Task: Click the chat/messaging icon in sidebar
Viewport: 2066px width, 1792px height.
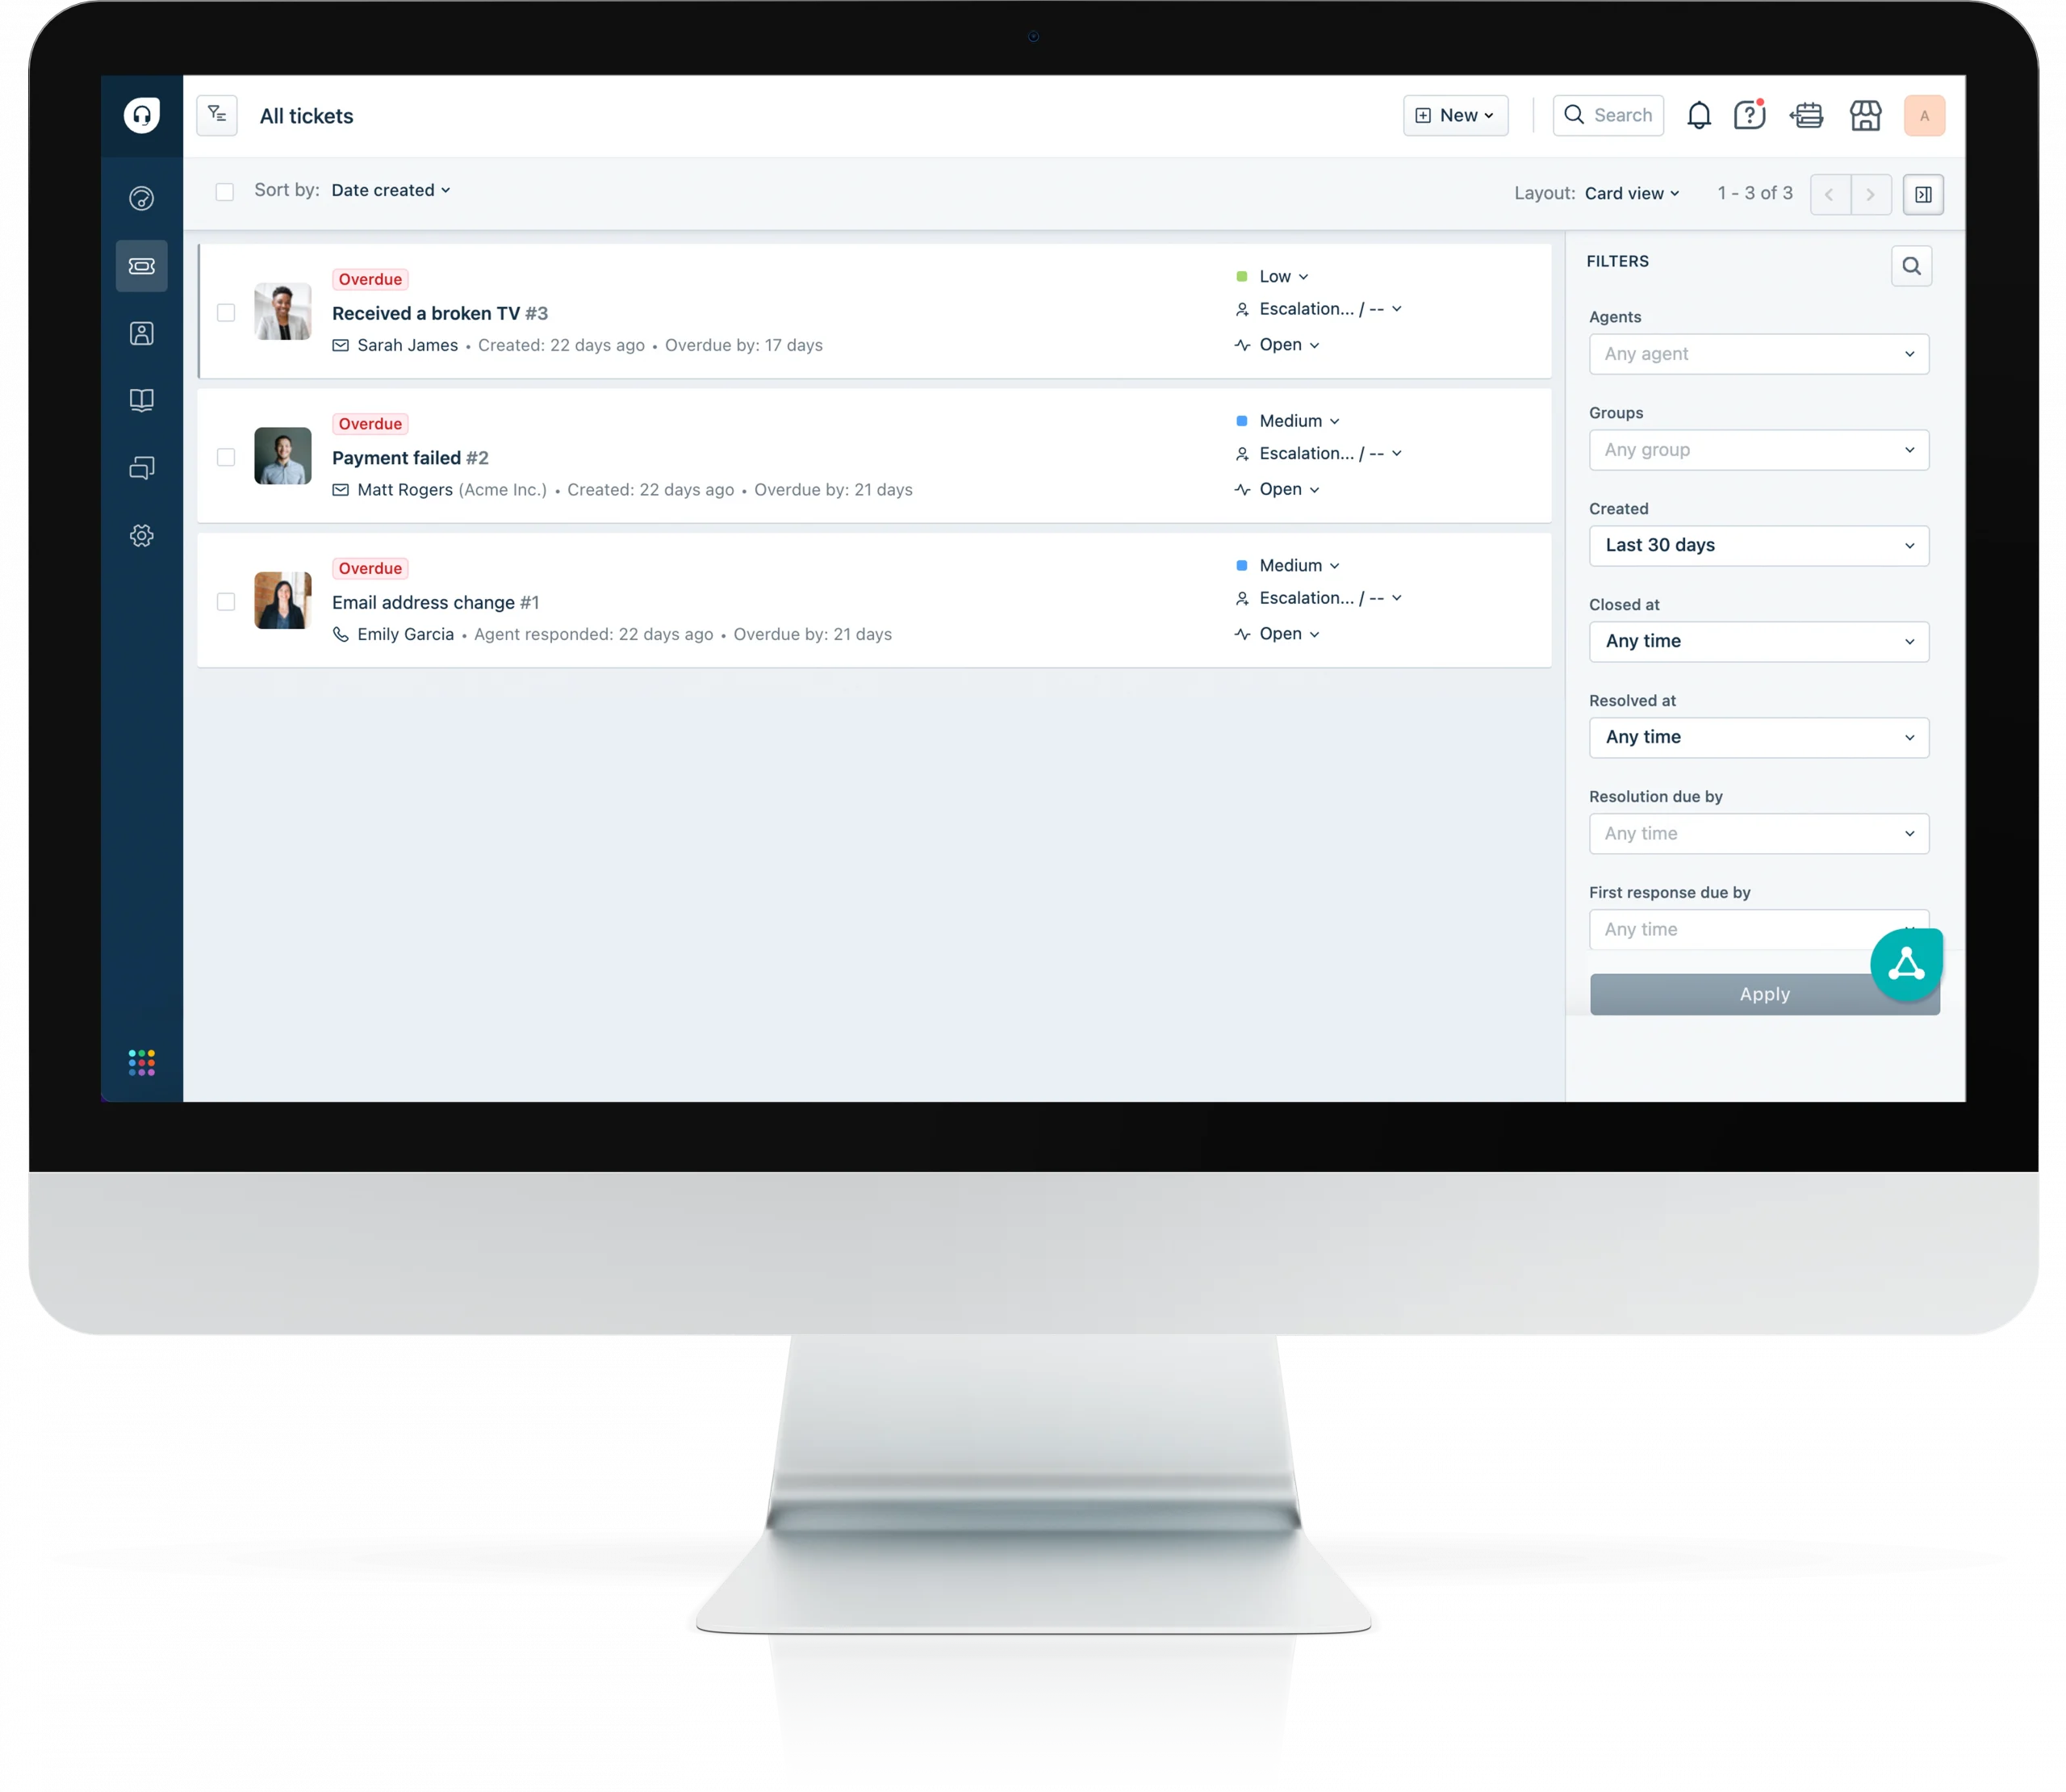Action: (x=140, y=467)
